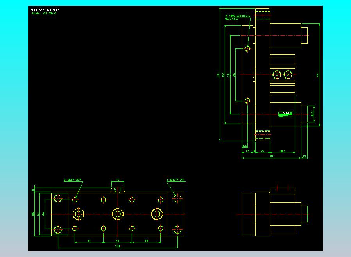The height and width of the screenshot is (257, 351).
Task: Click the "SLIDE SEAT CYLINDER" title text
Action: coord(45,10)
